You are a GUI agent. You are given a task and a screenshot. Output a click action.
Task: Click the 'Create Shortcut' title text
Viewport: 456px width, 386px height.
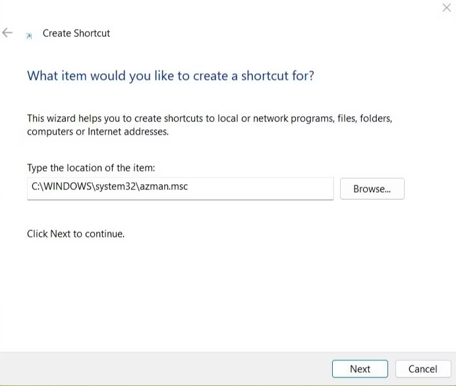click(x=76, y=33)
